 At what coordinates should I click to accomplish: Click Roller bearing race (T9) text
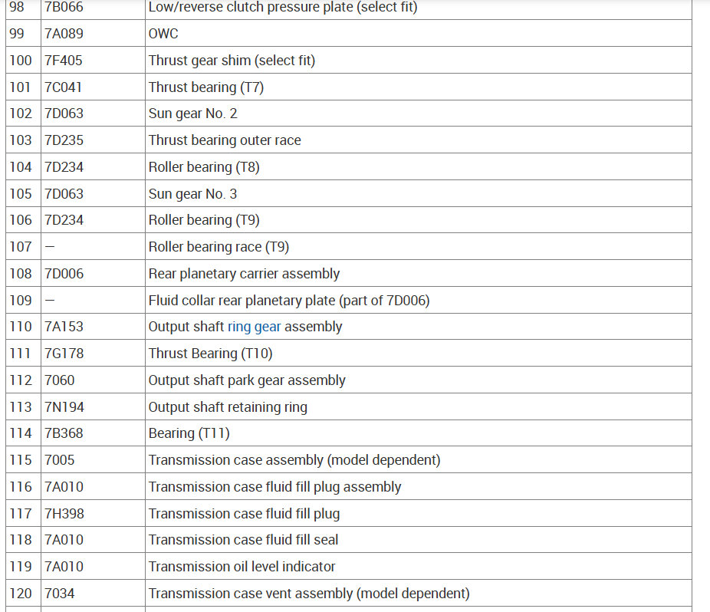(219, 247)
